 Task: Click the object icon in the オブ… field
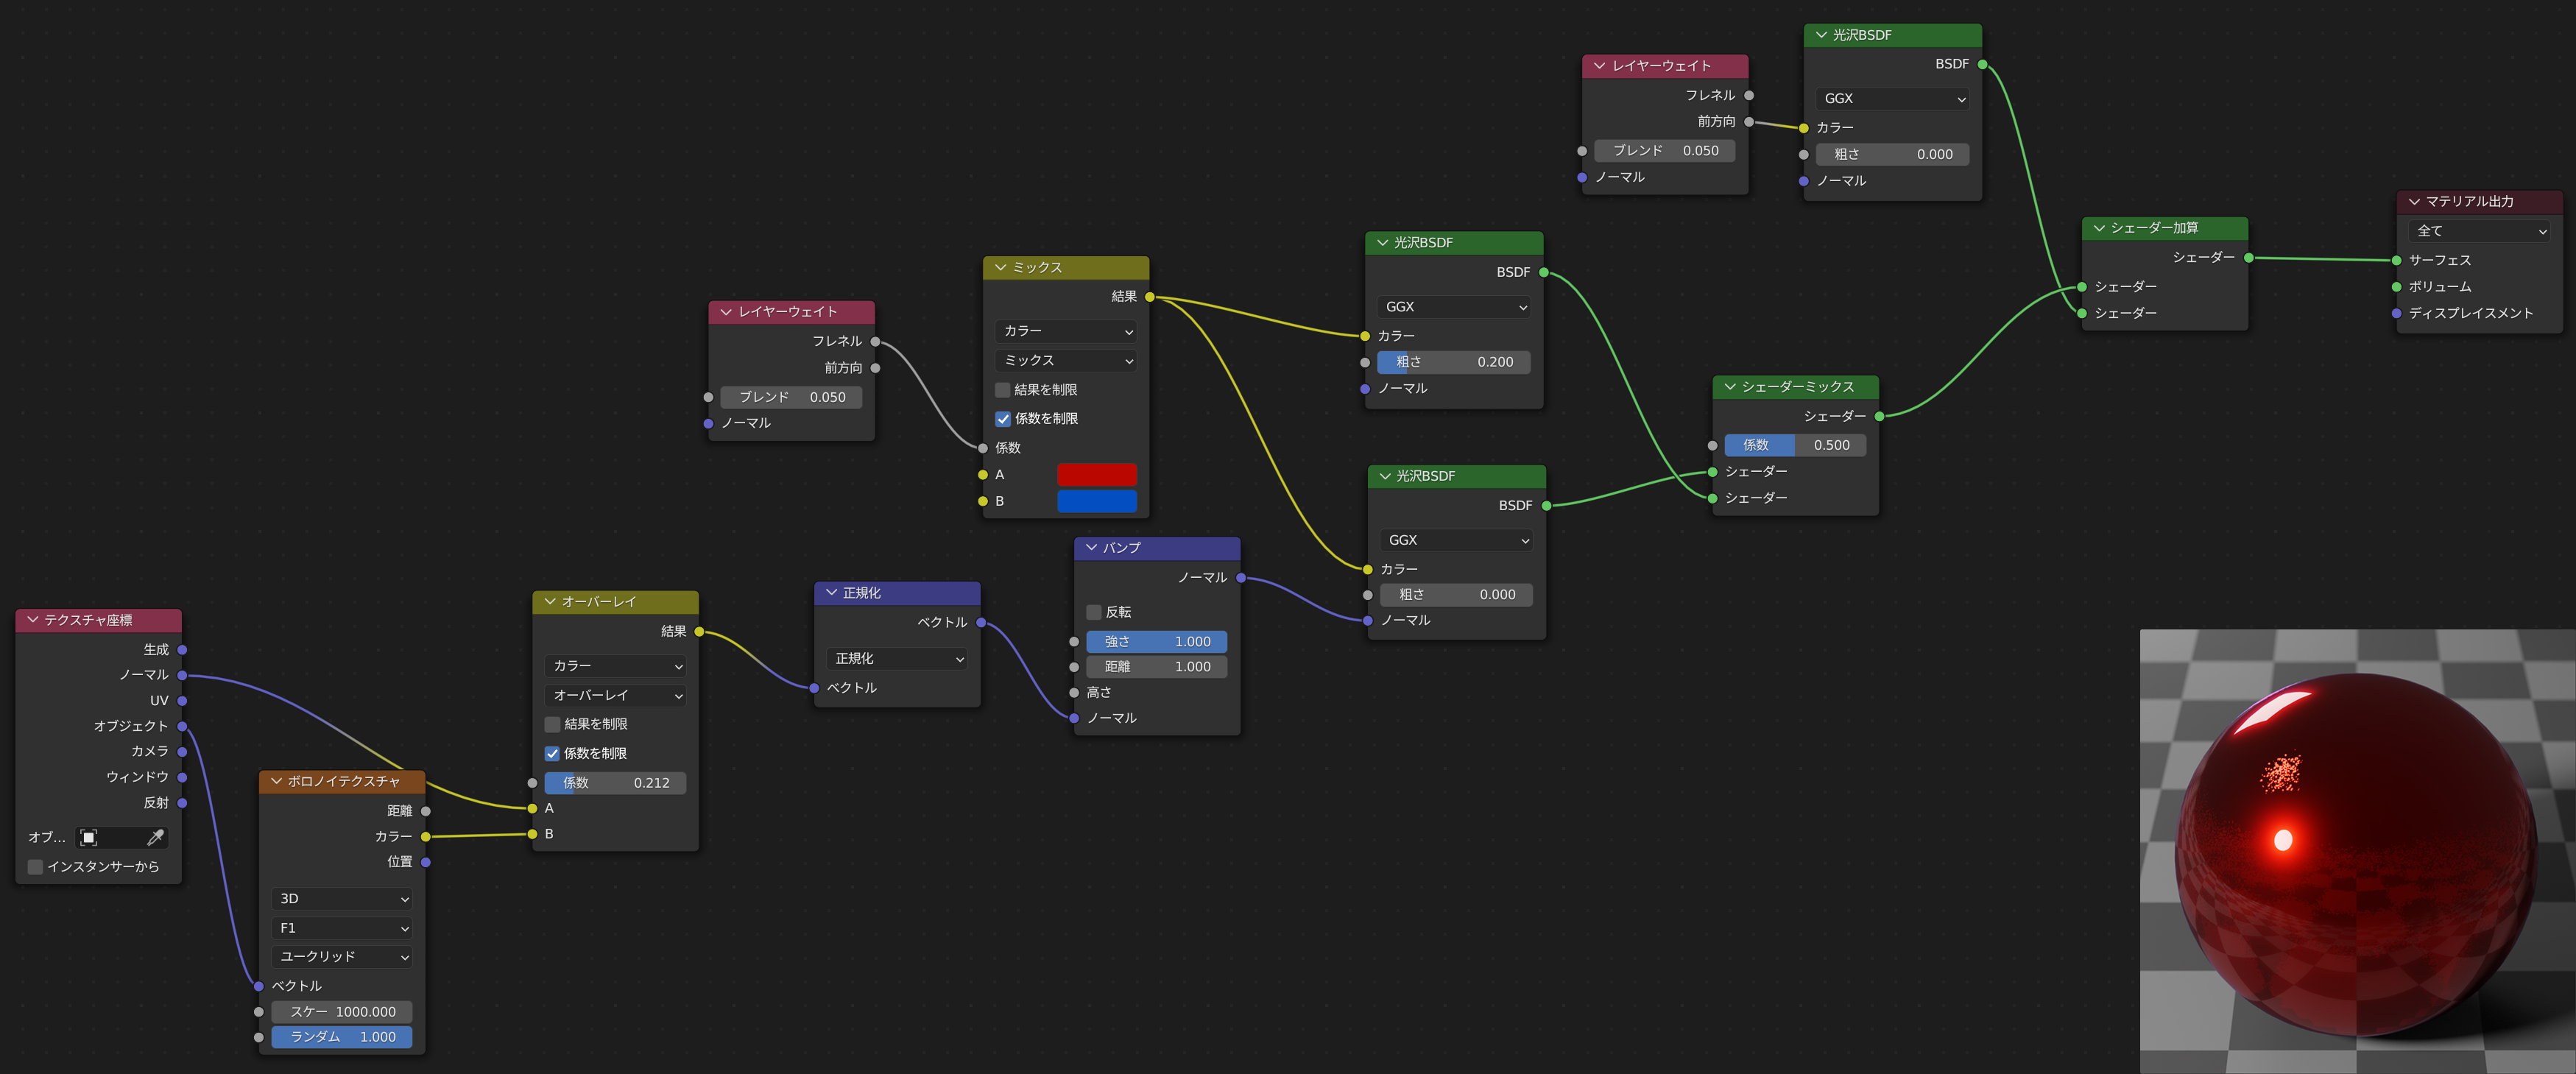coord(89,837)
